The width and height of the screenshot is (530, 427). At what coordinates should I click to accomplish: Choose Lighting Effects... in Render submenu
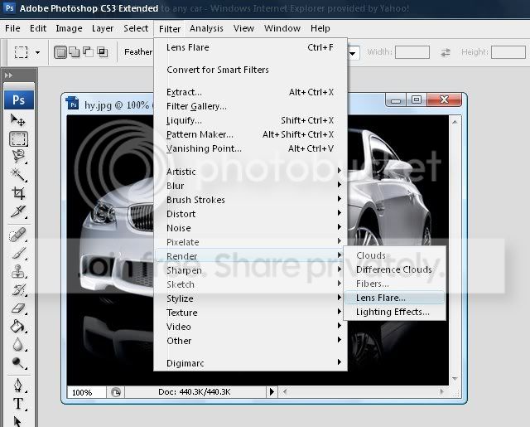(x=394, y=312)
